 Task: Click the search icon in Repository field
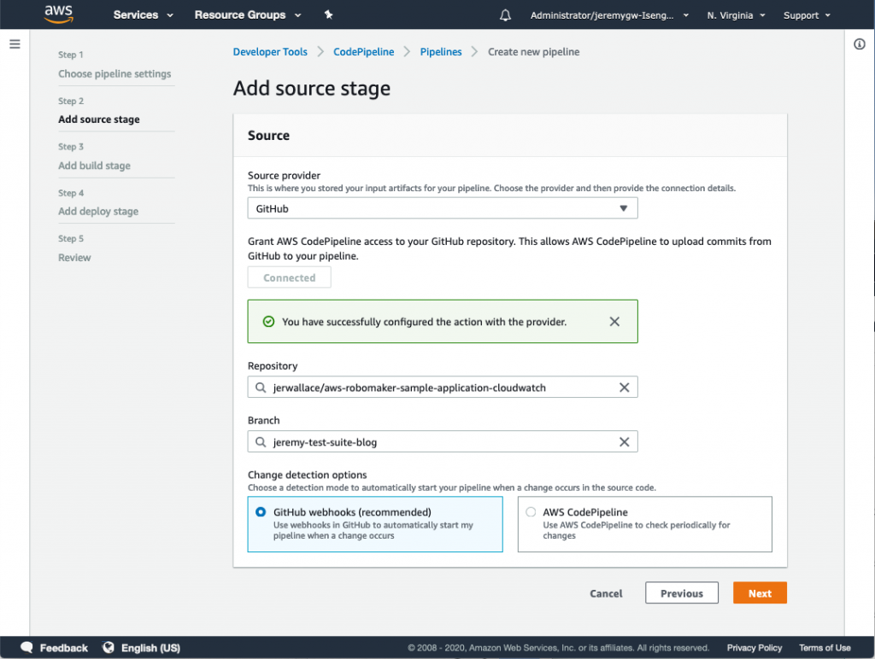pyautogui.click(x=261, y=388)
